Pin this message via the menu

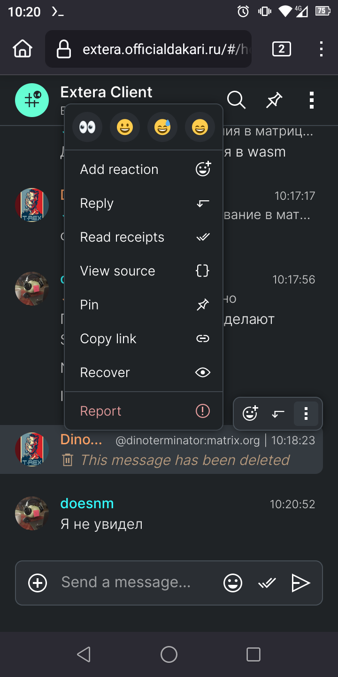(x=144, y=305)
